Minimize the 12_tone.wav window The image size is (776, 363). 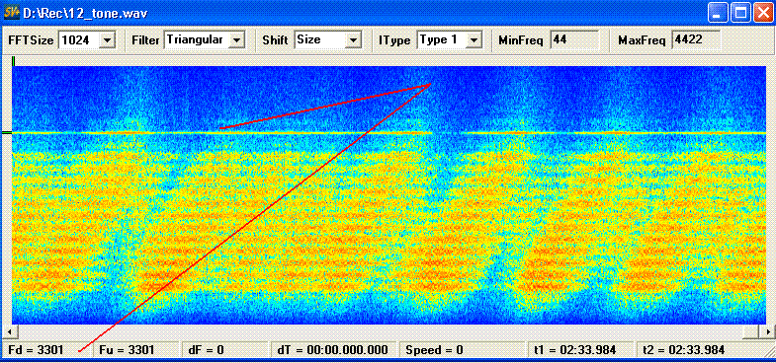click(x=717, y=13)
